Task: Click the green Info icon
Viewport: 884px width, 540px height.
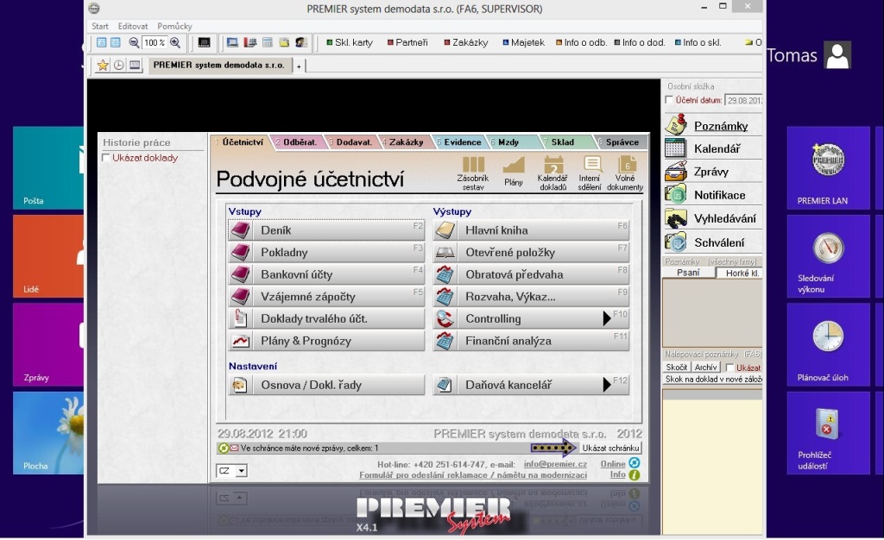Action: (635, 475)
